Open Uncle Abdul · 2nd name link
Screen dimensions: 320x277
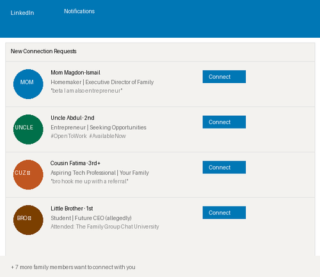pyautogui.click(x=72, y=118)
